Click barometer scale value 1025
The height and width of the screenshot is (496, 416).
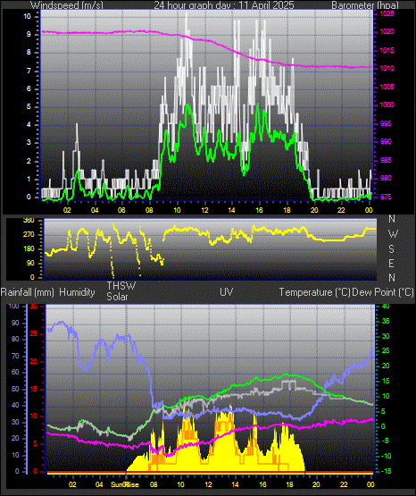click(387, 14)
